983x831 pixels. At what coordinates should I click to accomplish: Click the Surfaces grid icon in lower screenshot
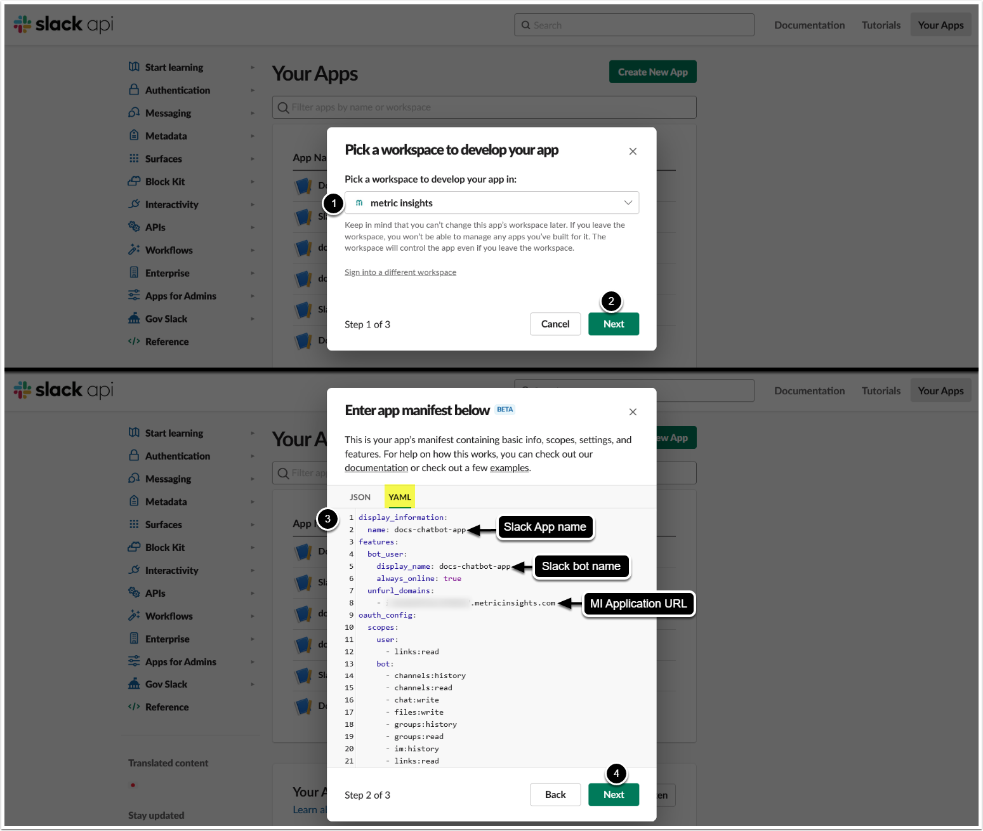point(134,524)
